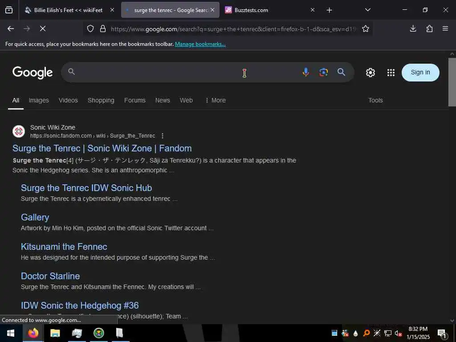Switch to News results
The width and height of the screenshot is (456, 342).
coord(163,100)
